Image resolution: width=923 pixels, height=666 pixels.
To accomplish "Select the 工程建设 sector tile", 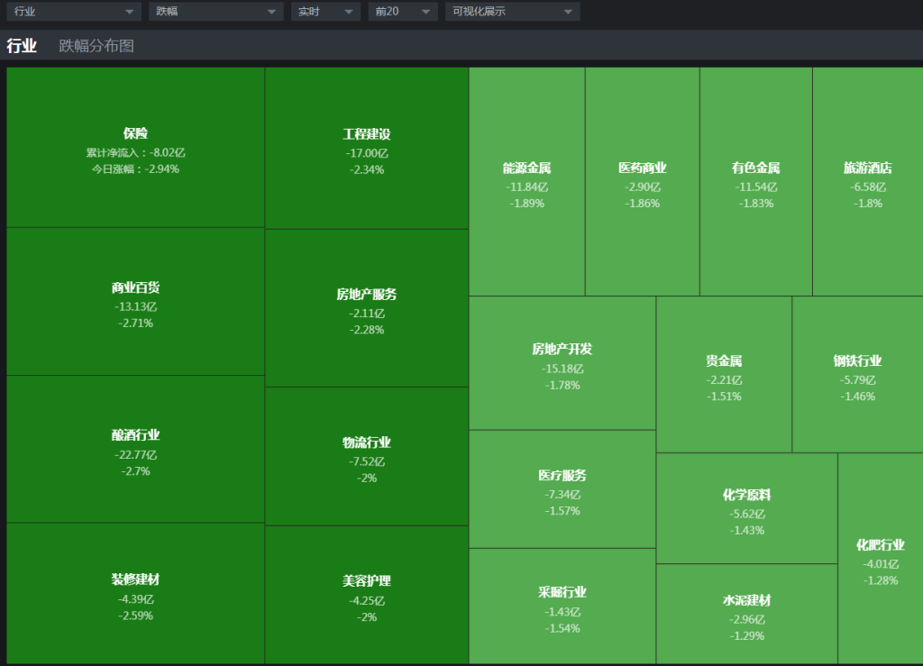I will (x=367, y=148).
